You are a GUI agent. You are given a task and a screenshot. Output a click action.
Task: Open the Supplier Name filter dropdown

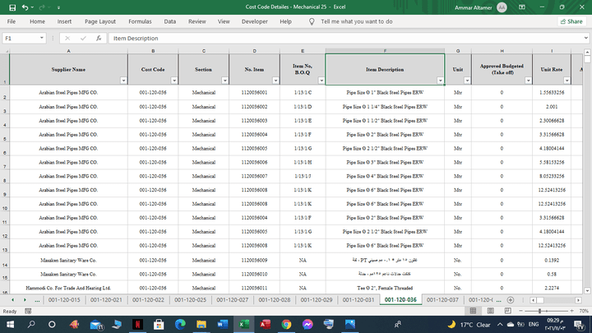tap(123, 81)
